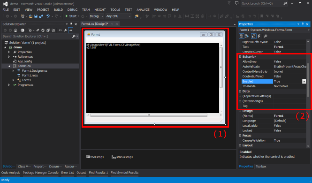Toggle Alphabetical sort in Properties panel
Viewport: 312px width, 183px height.
tap(247, 36)
